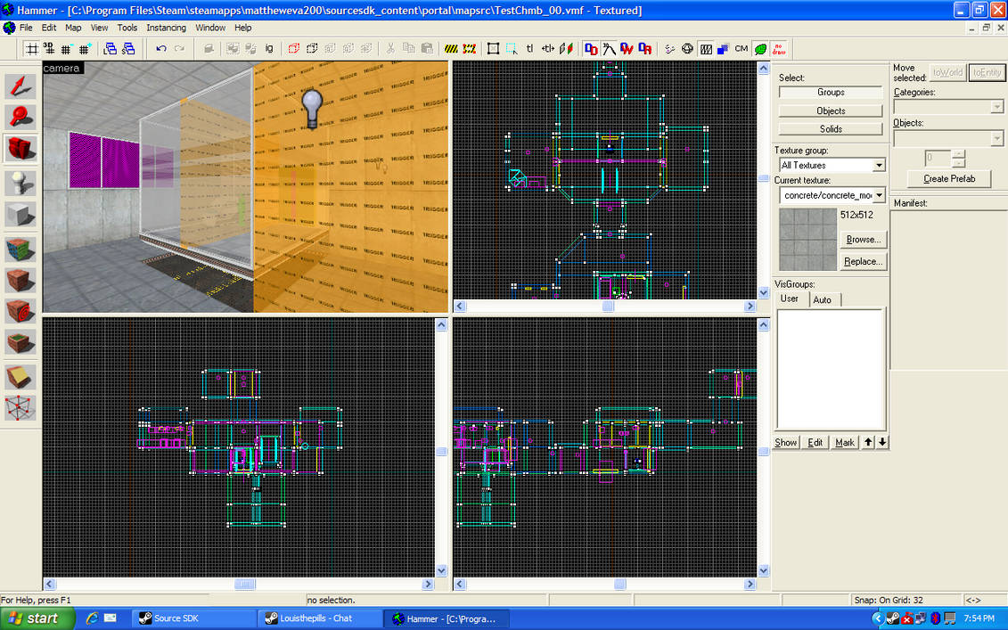Click the CM toolbar icon
Viewport: 1008px width, 630px height.
[742, 49]
